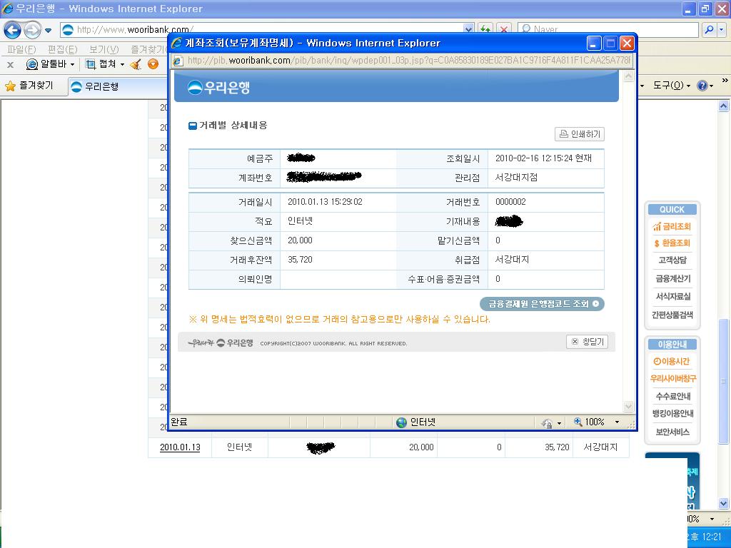The image size is (731, 548).
Task: Open the 편집(E) menu
Action: click(x=63, y=49)
